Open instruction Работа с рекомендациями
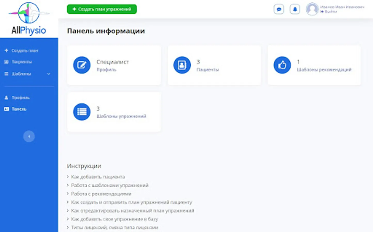The width and height of the screenshot is (373, 232). [x=101, y=194]
